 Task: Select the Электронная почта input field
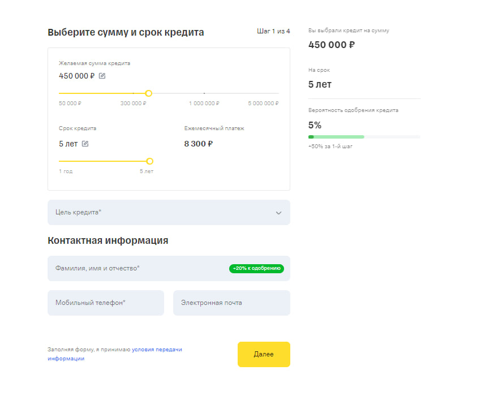click(231, 303)
